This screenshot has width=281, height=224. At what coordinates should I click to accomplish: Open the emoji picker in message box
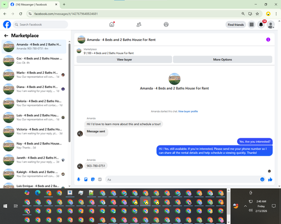262,179
